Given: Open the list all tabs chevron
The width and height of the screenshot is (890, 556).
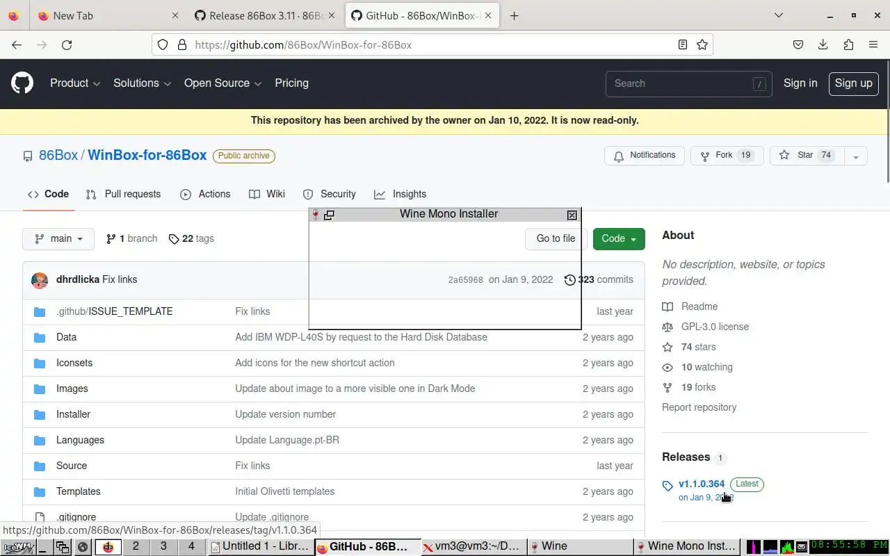Looking at the screenshot, I should (x=779, y=15).
